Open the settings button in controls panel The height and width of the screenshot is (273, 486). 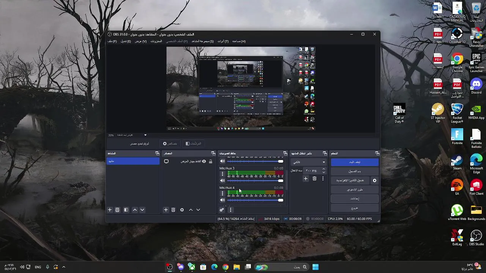(355, 199)
